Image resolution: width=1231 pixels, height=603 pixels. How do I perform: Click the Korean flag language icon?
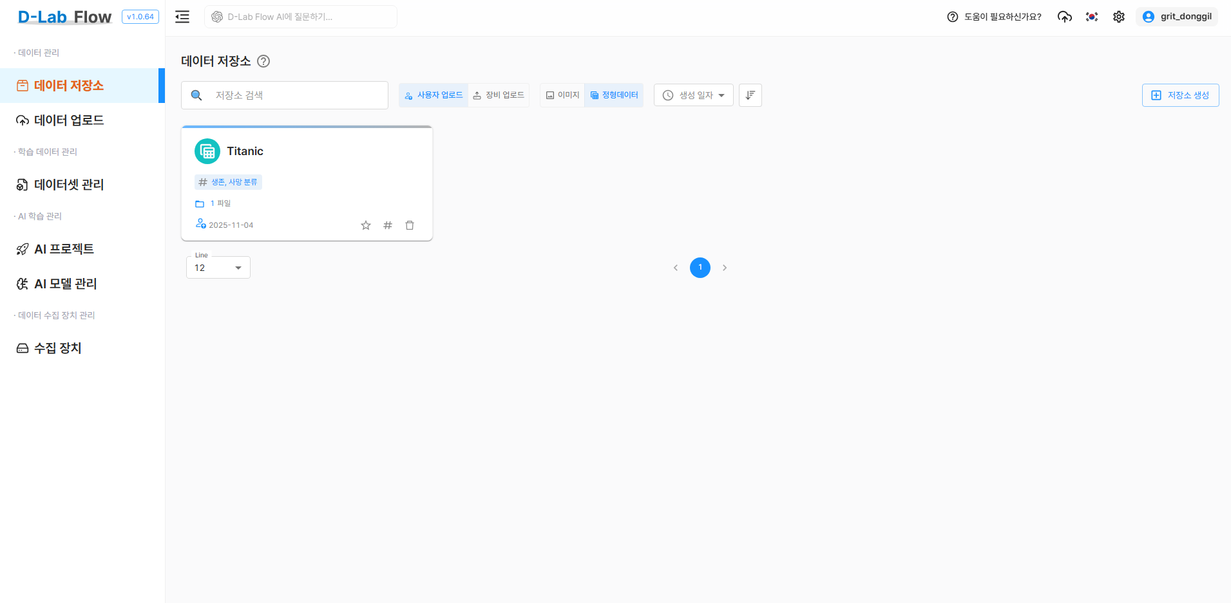point(1092,17)
